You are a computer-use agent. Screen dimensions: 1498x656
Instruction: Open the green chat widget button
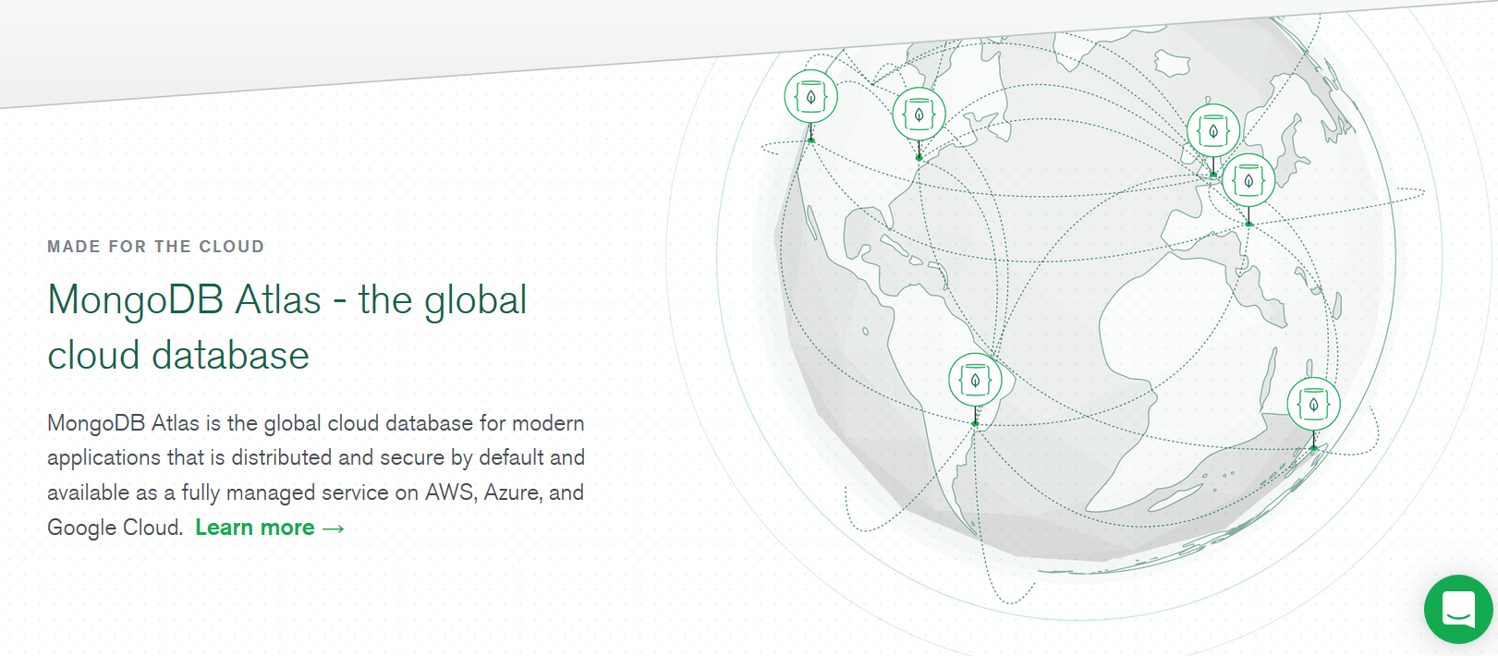click(1458, 609)
